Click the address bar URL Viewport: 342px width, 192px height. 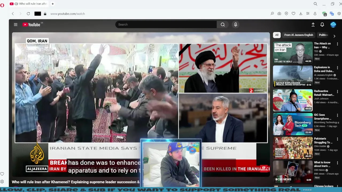(68, 14)
